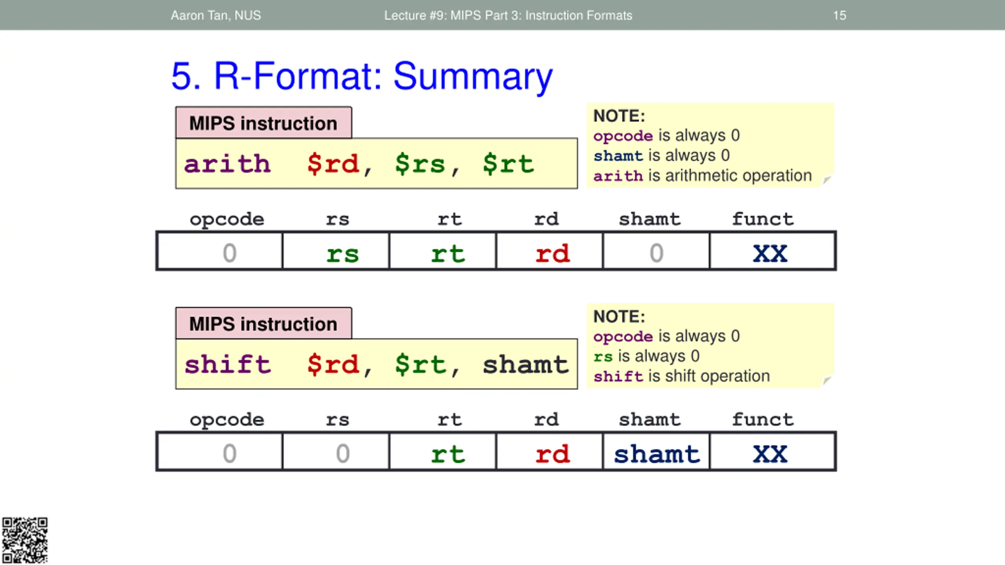Click slide number 15 in header
This screenshot has height=565, width=1005.
point(840,15)
